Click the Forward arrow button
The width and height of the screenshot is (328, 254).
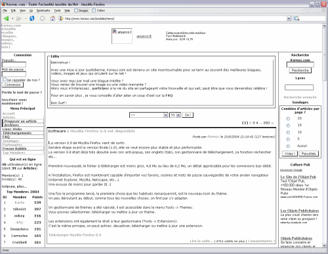tap(19, 18)
